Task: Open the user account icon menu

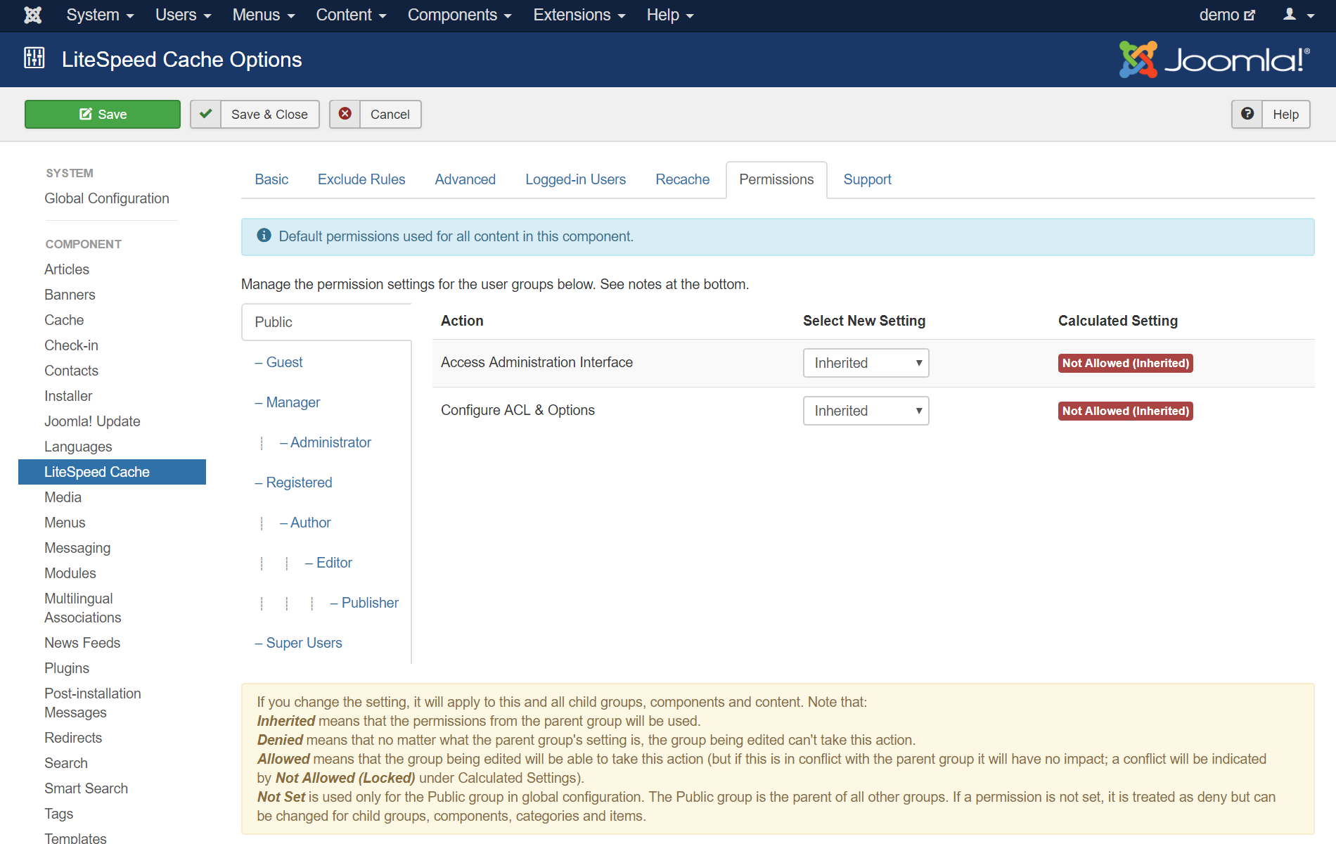Action: pos(1298,15)
